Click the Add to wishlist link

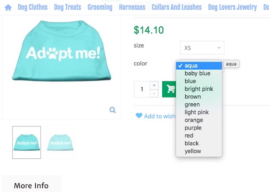159,116
